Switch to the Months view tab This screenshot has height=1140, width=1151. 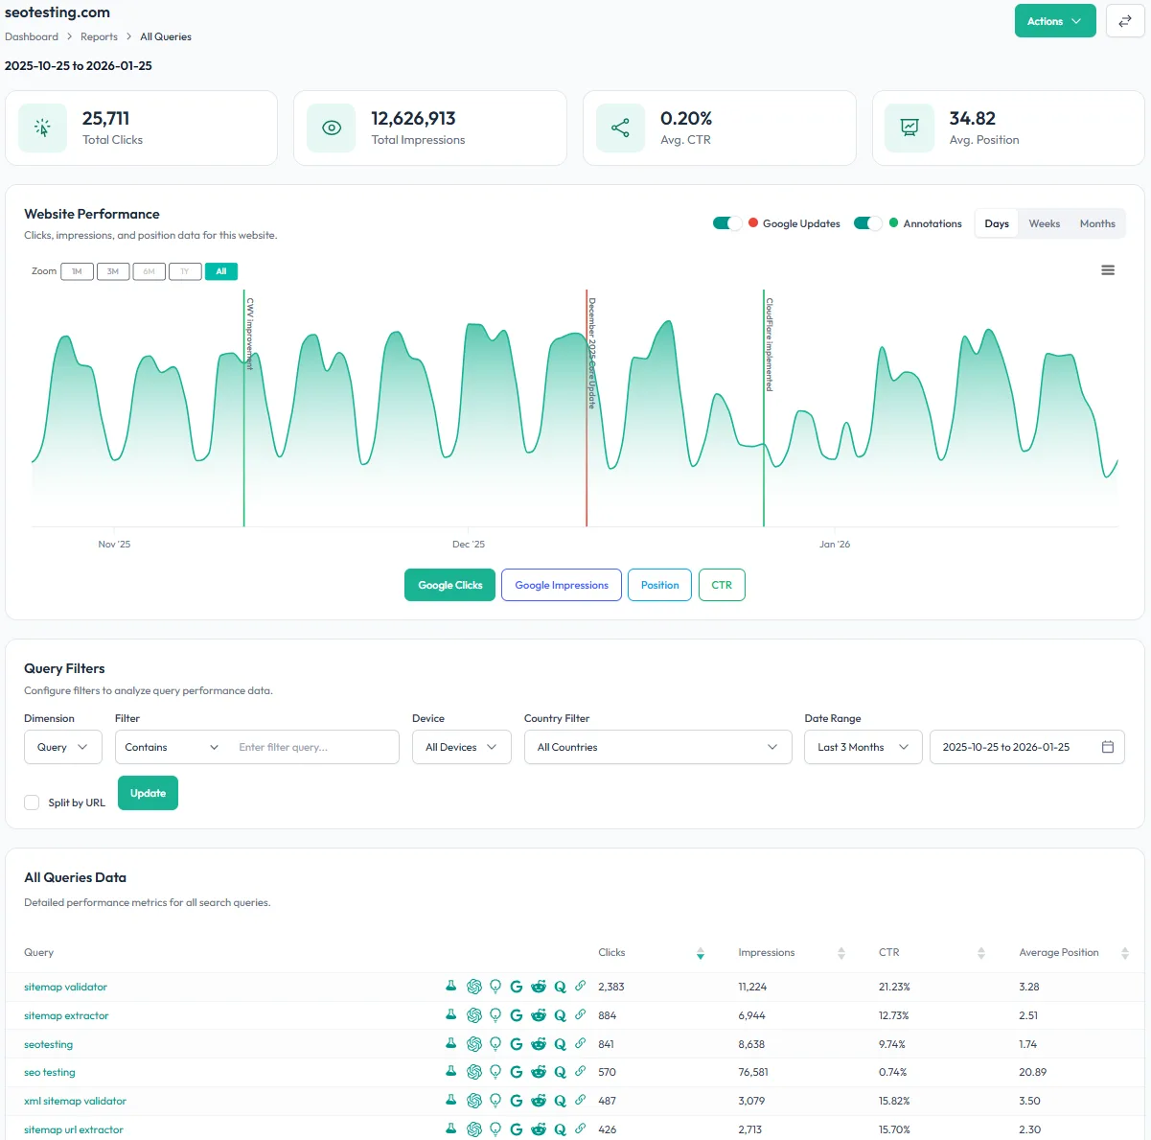tap(1096, 222)
